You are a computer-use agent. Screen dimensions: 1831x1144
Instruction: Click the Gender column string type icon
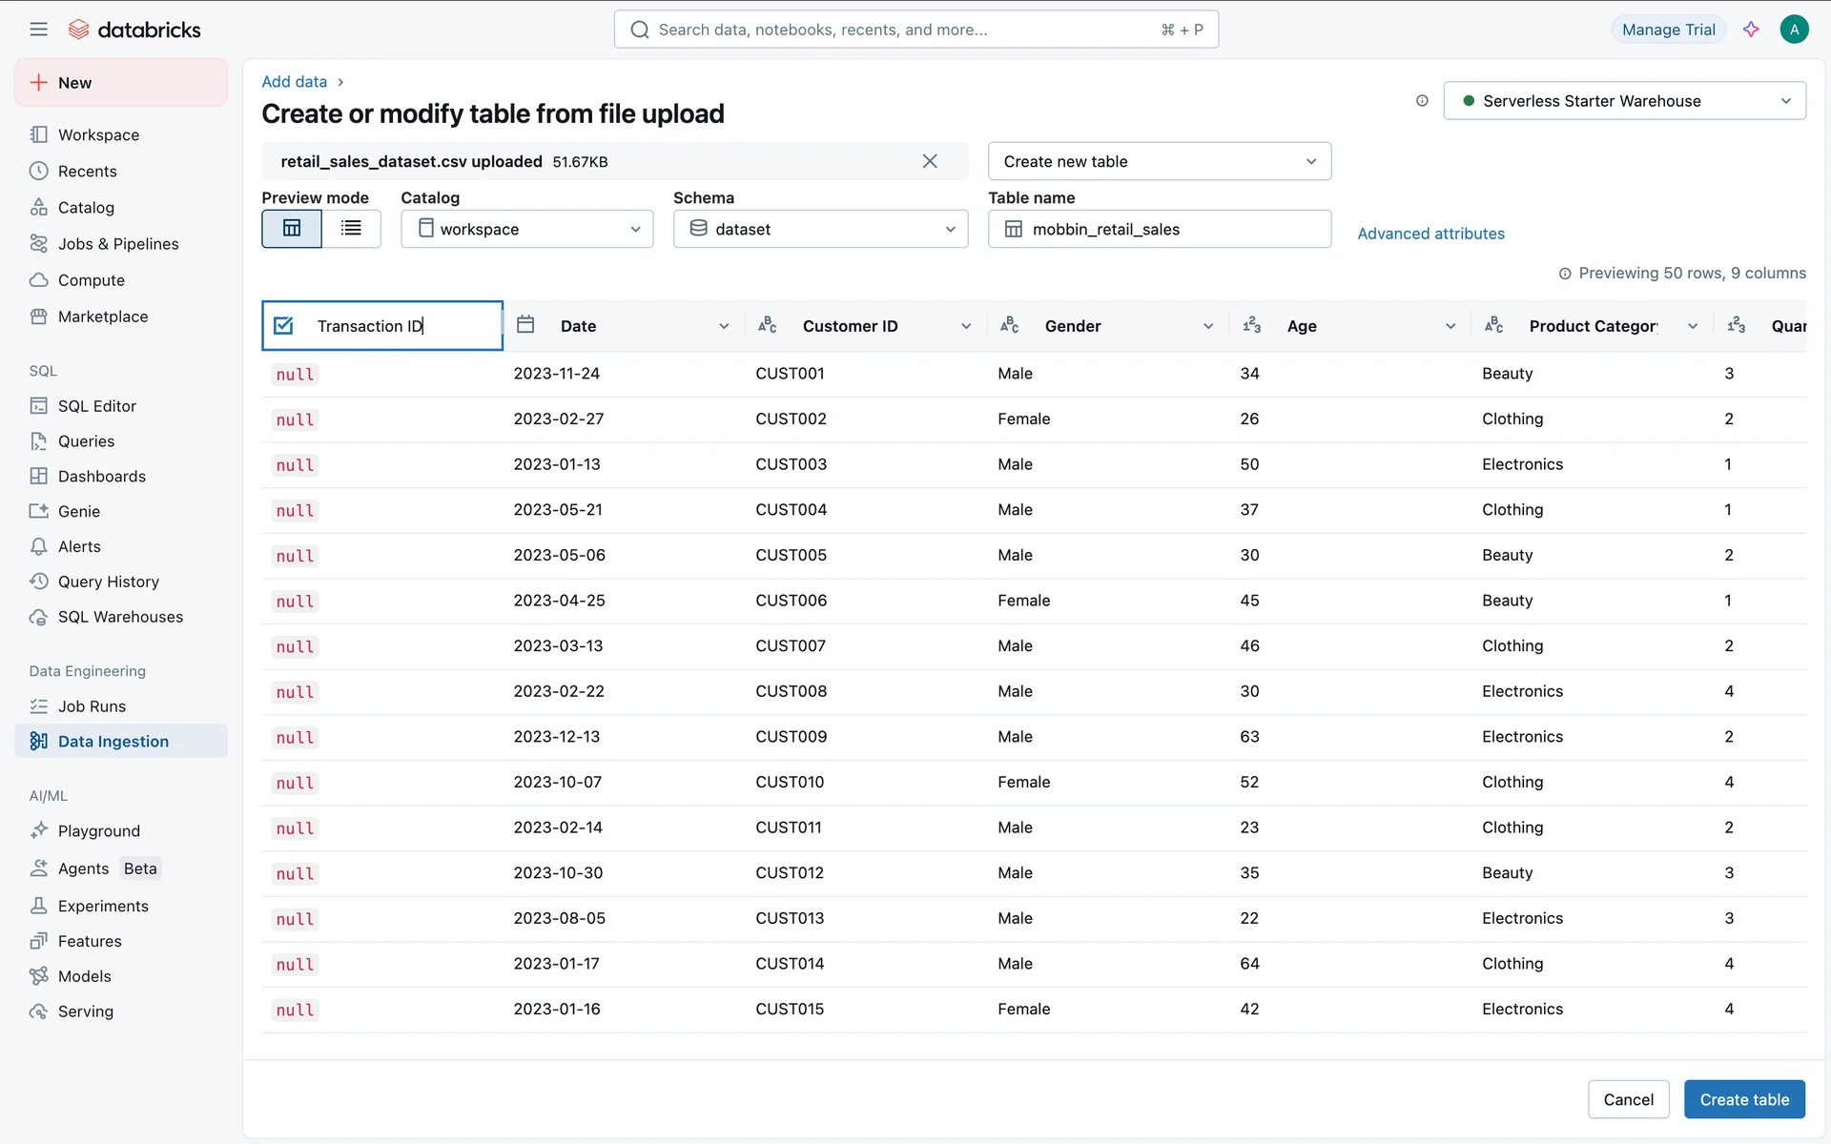[x=1010, y=325]
